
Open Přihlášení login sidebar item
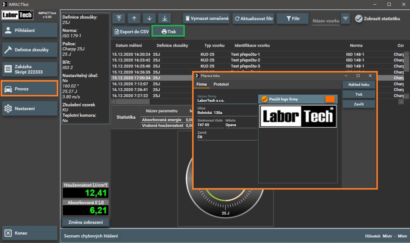30,30
